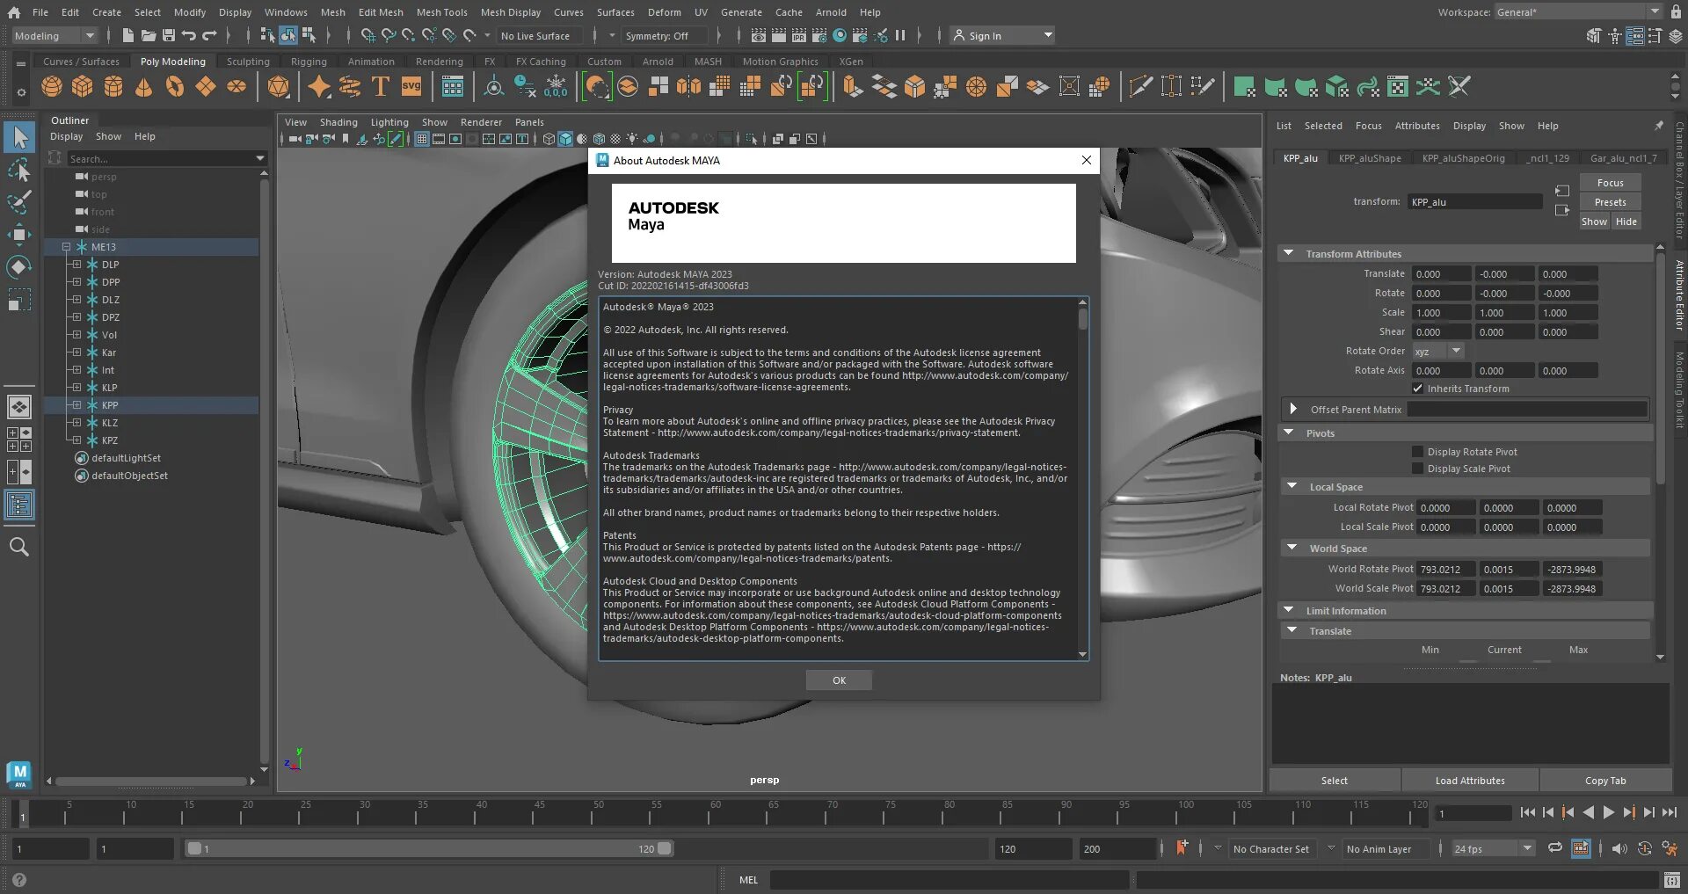Click the open scene folder icon
The image size is (1688, 894).
click(x=149, y=35)
